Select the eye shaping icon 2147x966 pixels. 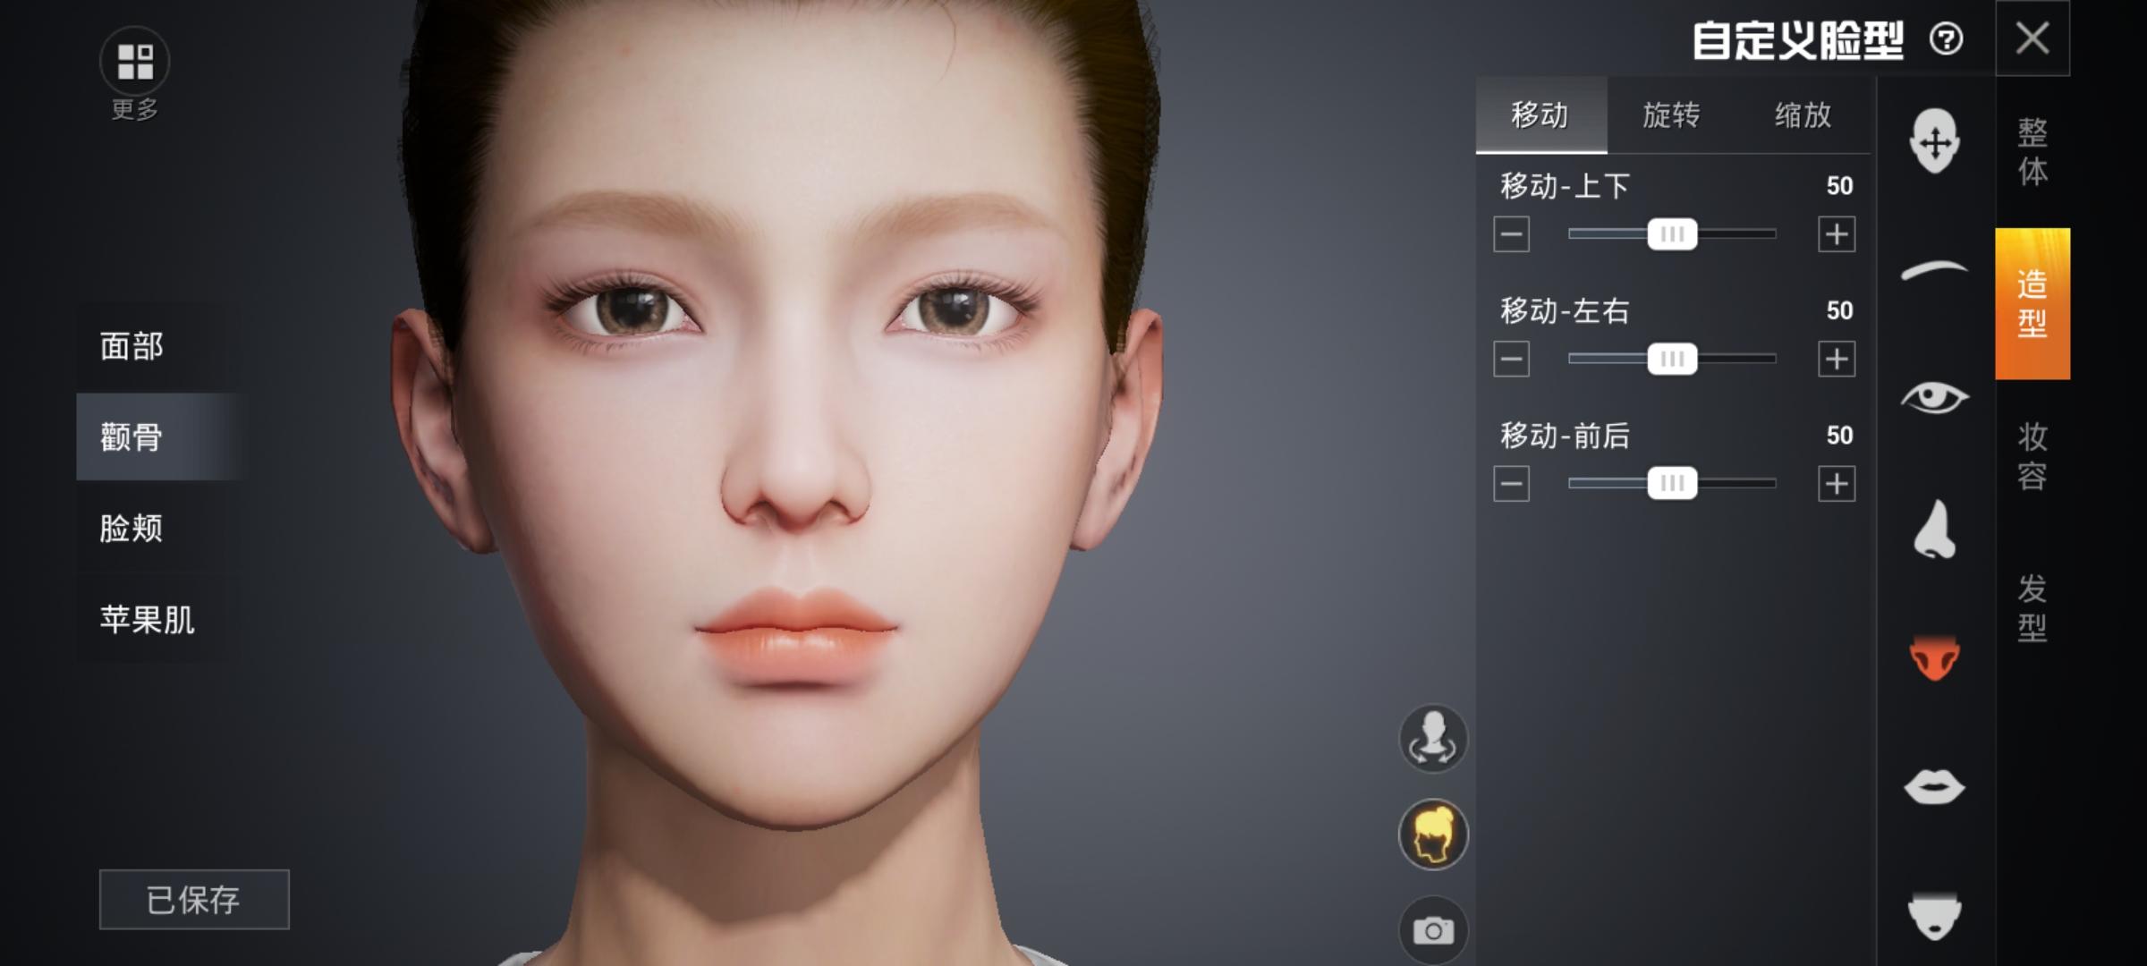click(1934, 398)
